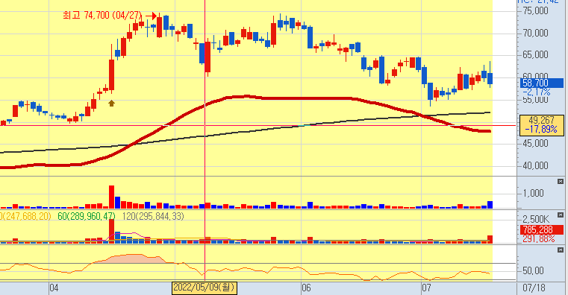Close the oscillator panel with 50.00 scale
This screenshot has height=295, width=568.
pos(561,250)
